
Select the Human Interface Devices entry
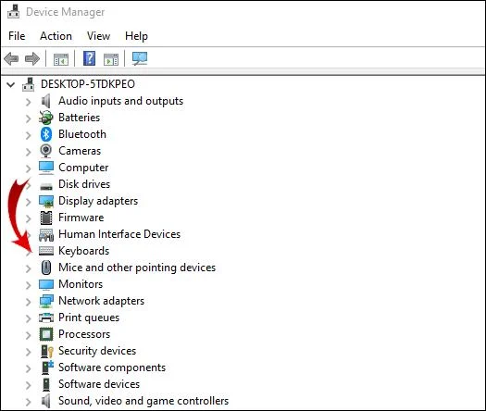[x=119, y=234]
